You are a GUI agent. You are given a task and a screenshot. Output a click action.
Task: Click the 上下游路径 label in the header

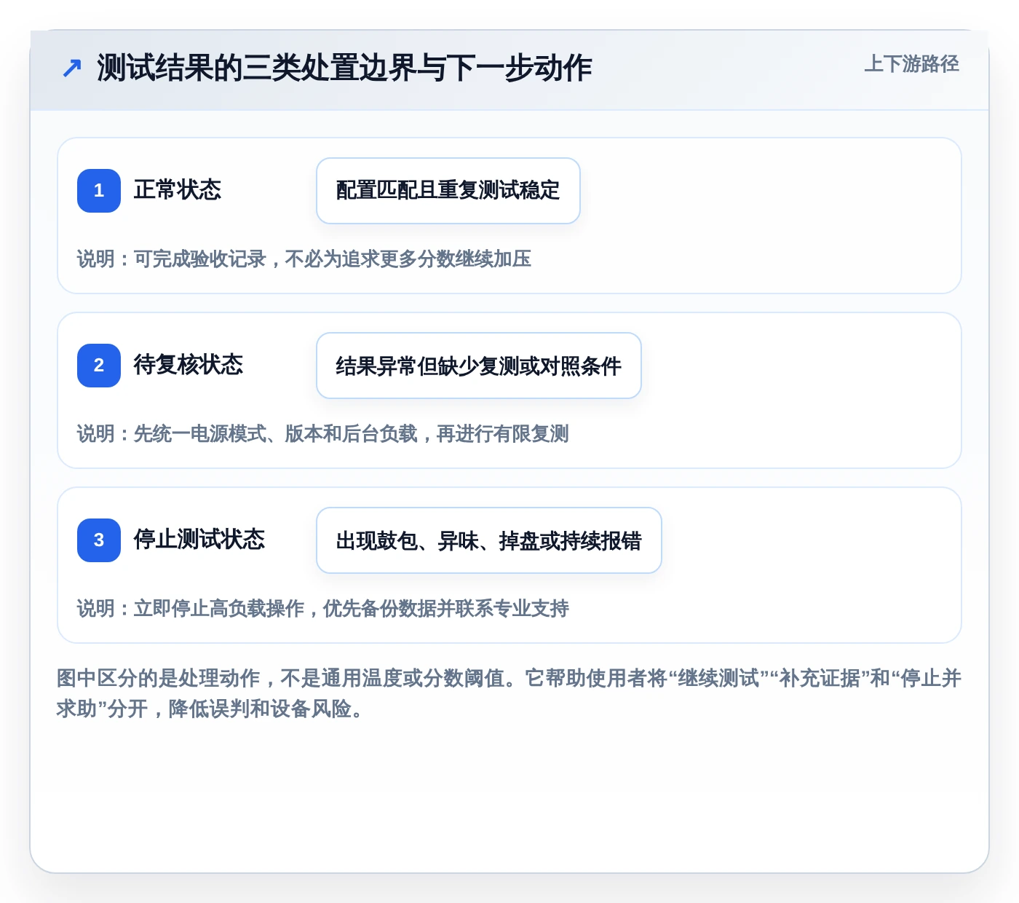tap(911, 64)
